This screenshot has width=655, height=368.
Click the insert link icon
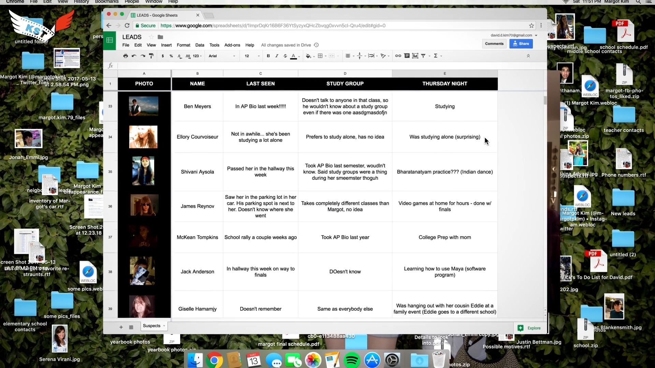[x=398, y=56]
